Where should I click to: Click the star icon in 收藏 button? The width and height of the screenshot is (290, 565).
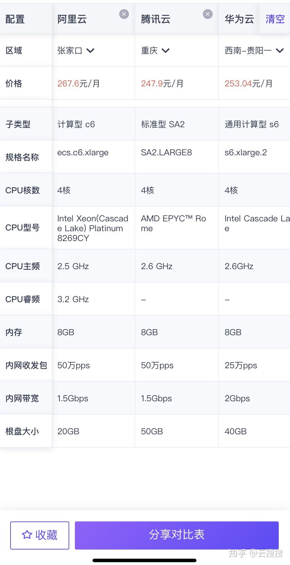tap(27, 535)
